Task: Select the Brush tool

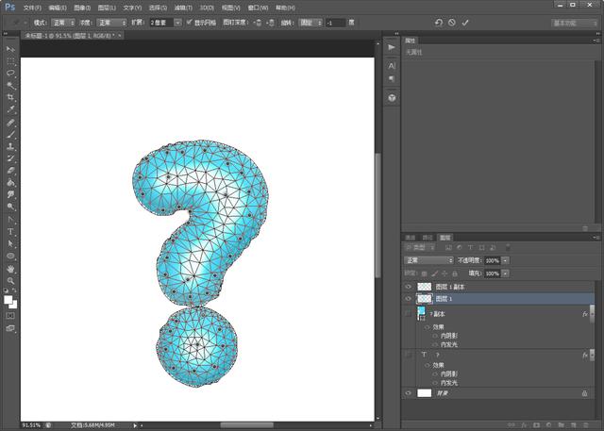Action: click(10, 135)
